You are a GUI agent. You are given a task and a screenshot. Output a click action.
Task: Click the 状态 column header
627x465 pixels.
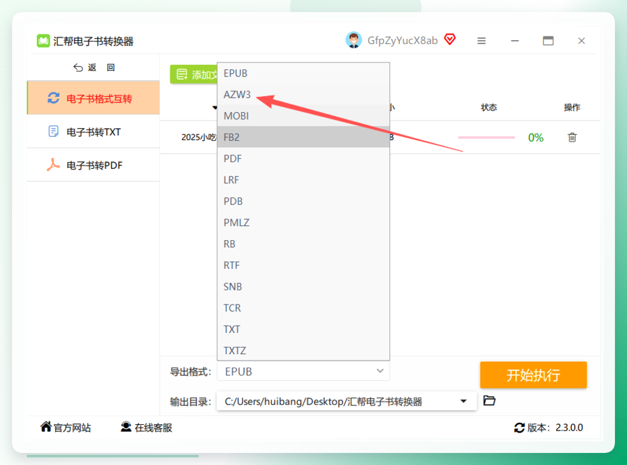tap(489, 107)
